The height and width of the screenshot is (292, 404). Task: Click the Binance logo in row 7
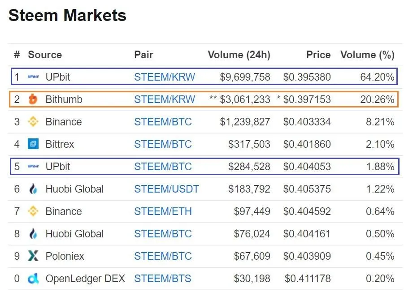(x=33, y=211)
